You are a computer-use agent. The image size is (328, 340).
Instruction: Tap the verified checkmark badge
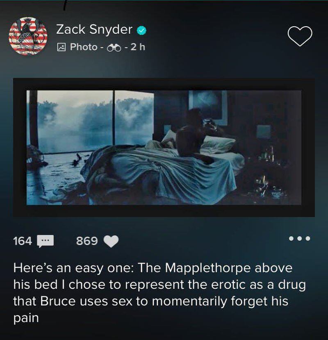[x=141, y=30]
